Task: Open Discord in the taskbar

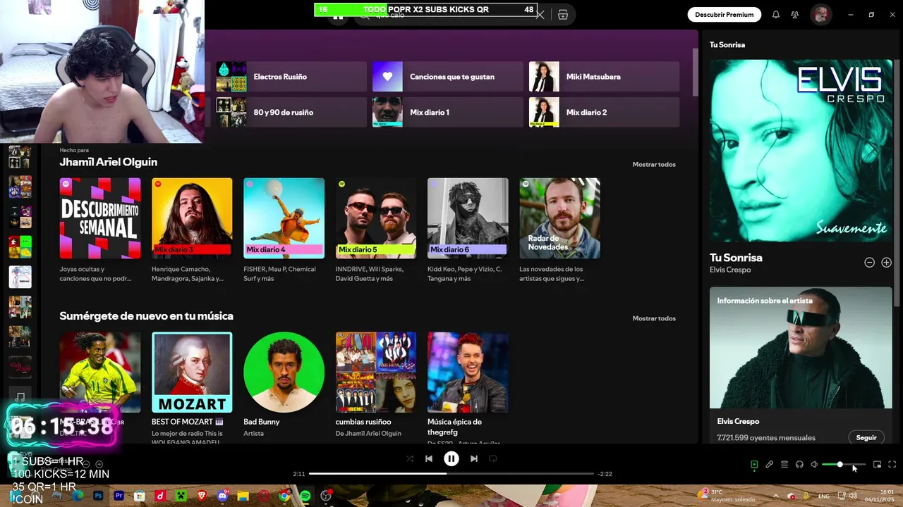Action: 223,496
